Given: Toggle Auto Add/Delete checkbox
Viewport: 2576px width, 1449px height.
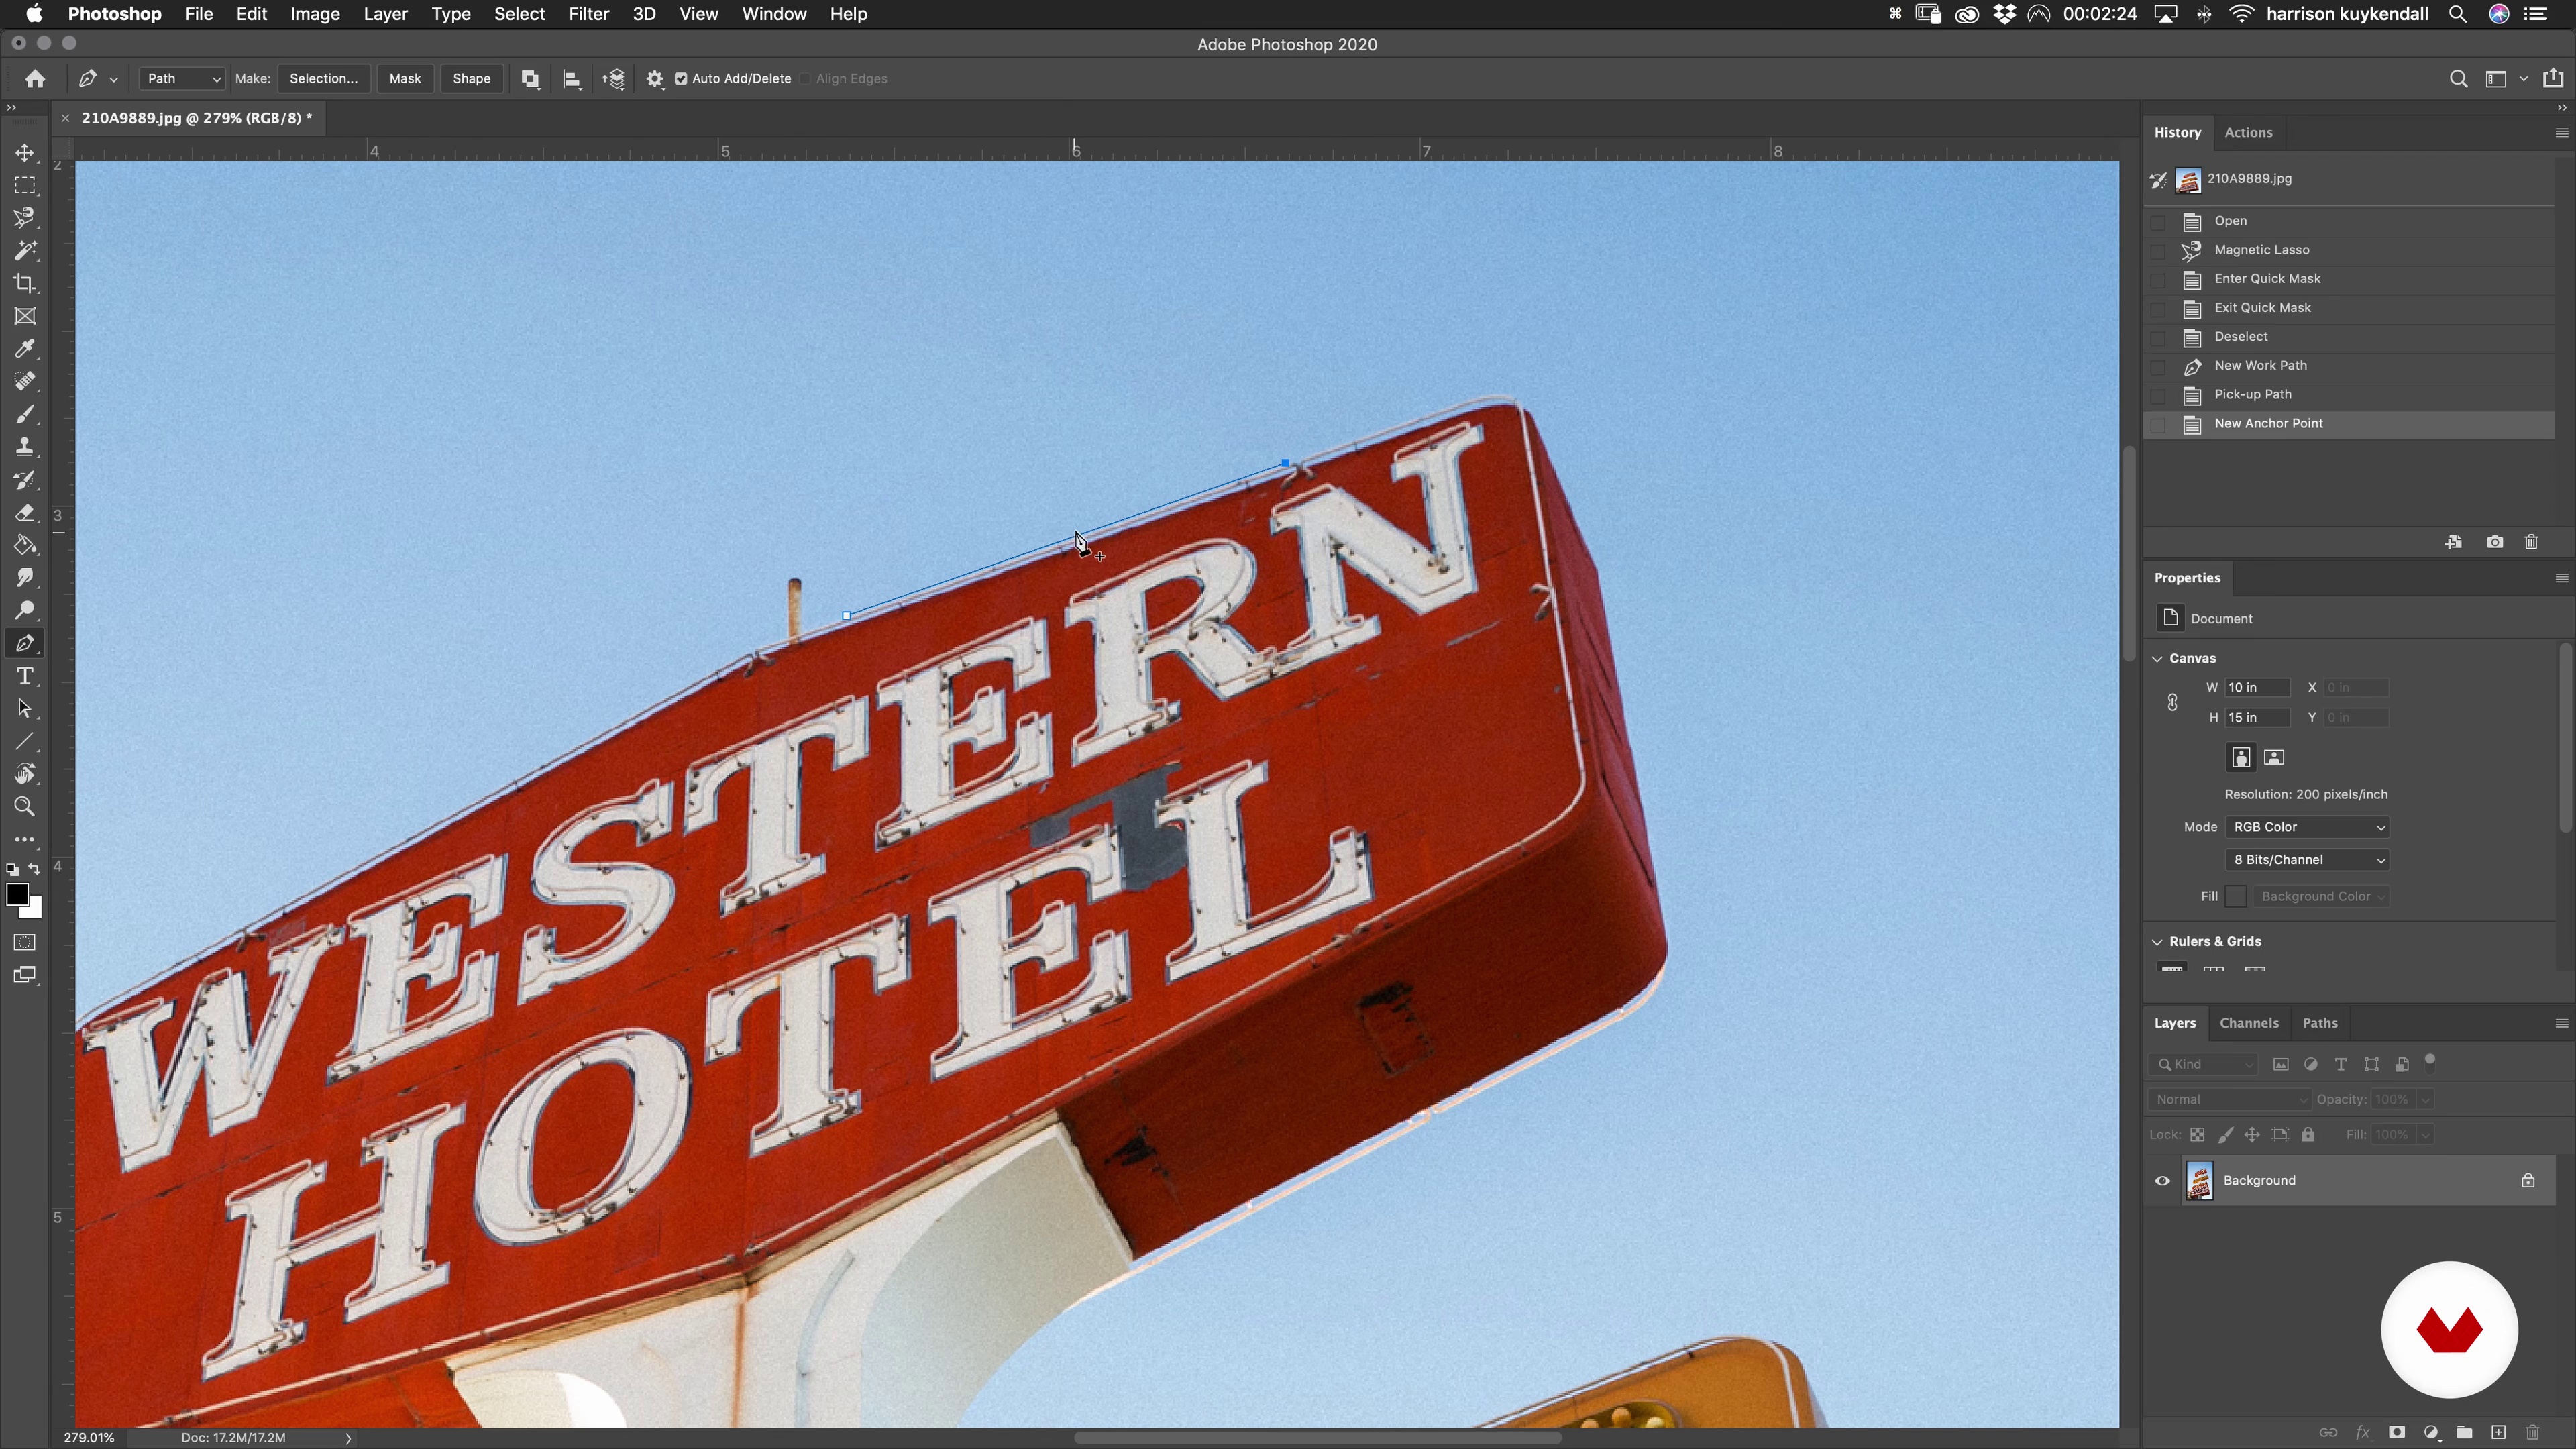Looking at the screenshot, I should (x=681, y=79).
